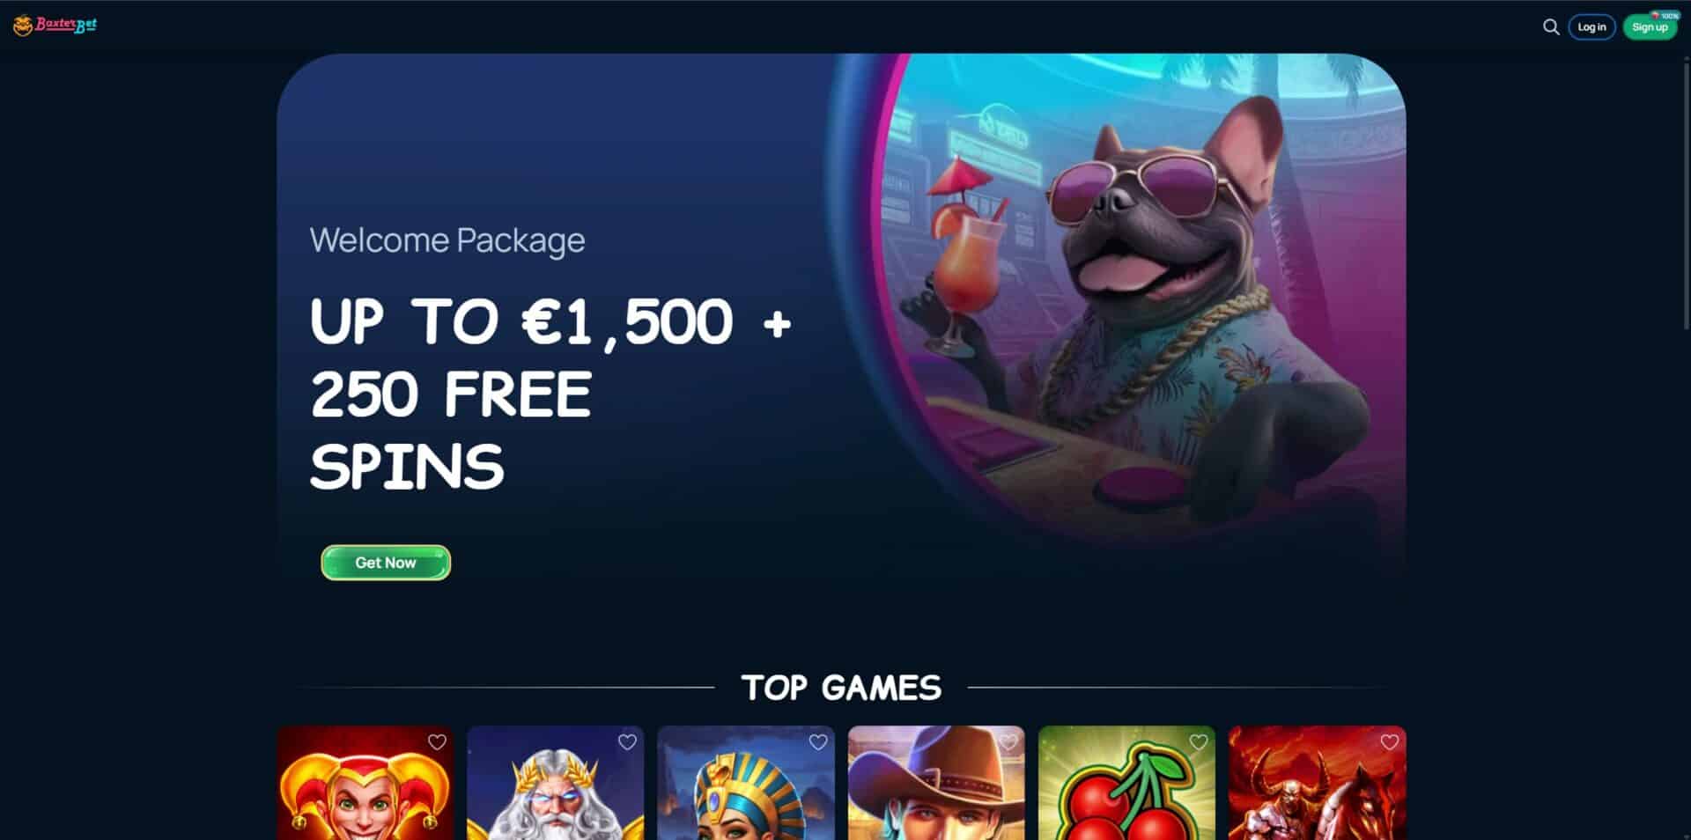This screenshot has width=1691, height=840.
Task: Click the green Sign up button
Action: tap(1650, 27)
